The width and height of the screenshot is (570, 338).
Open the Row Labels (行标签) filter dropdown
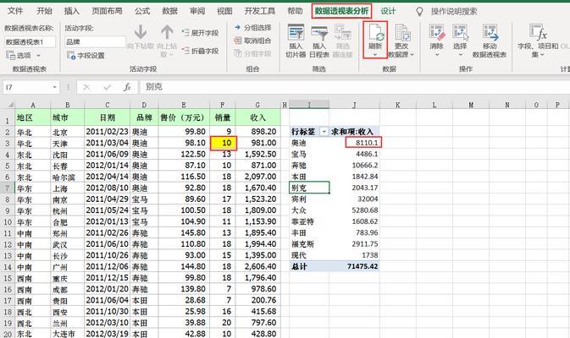pos(324,132)
